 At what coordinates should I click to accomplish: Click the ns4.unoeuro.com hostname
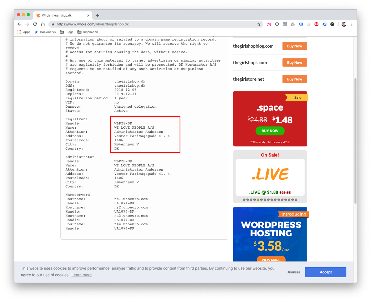click(x=131, y=224)
